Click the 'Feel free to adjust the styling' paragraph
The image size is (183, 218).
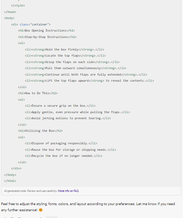point(88,207)
